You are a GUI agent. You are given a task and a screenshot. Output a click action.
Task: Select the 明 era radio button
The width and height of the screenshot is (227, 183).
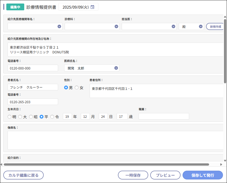(x=9, y=117)
